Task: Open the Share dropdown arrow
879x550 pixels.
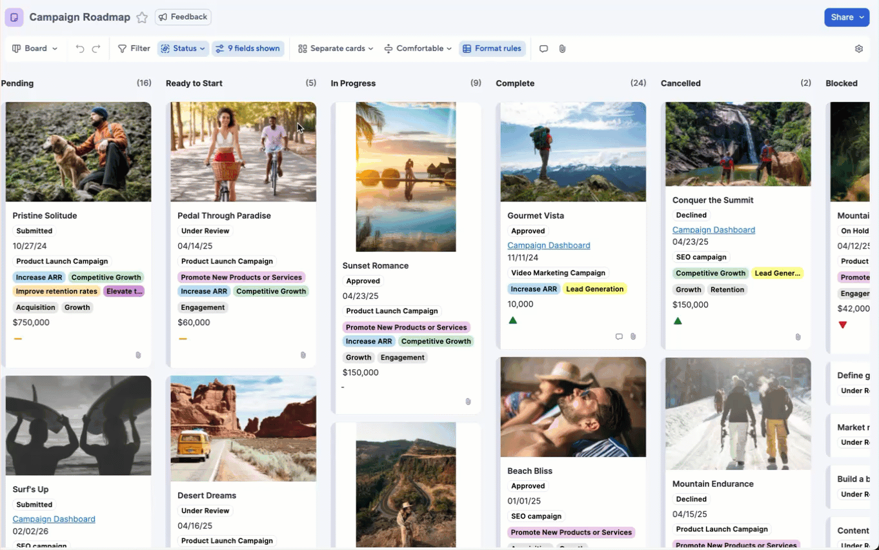Action: (x=862, y=17)
